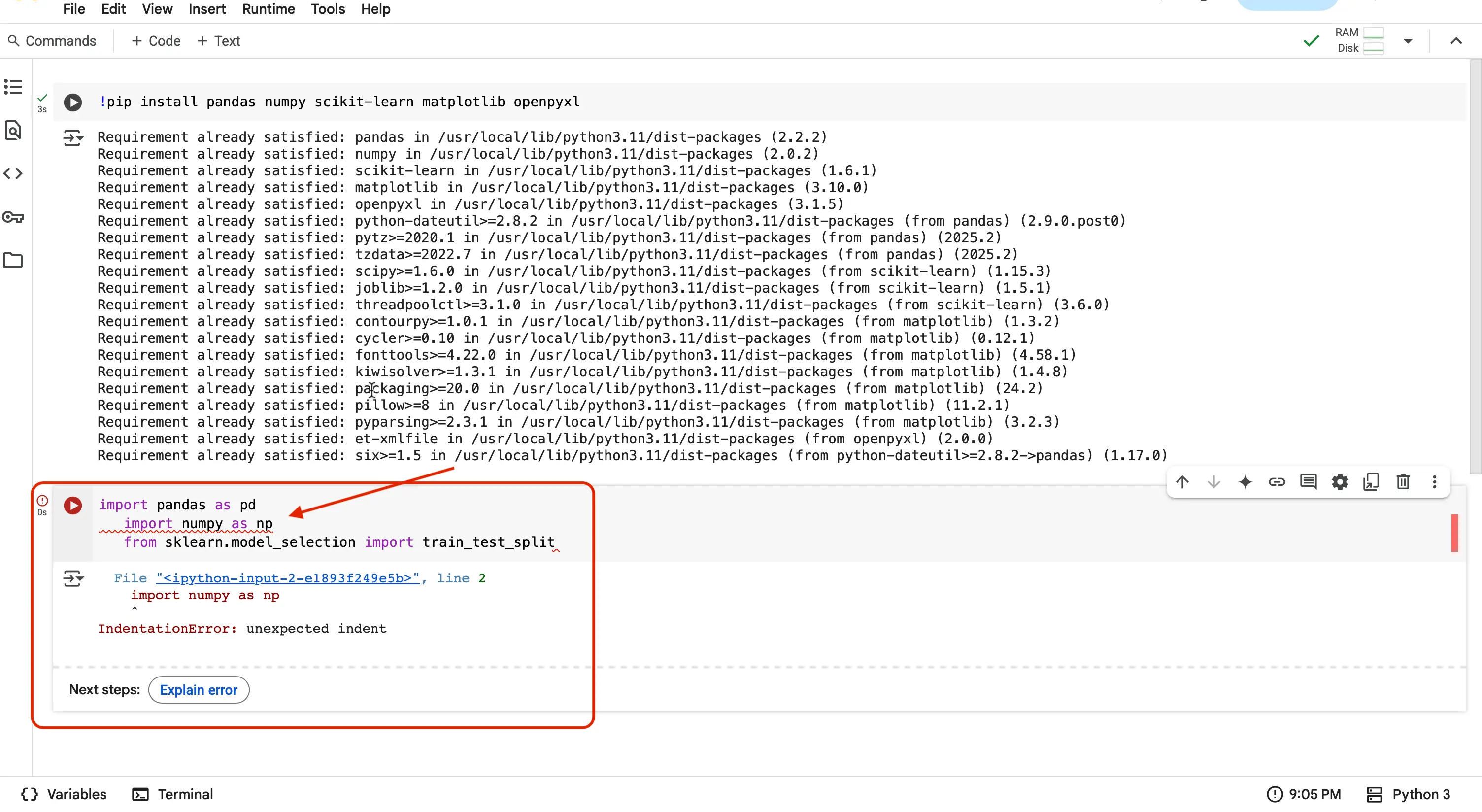Add a new Text cell
The image size is (1482, 812).
219,41
